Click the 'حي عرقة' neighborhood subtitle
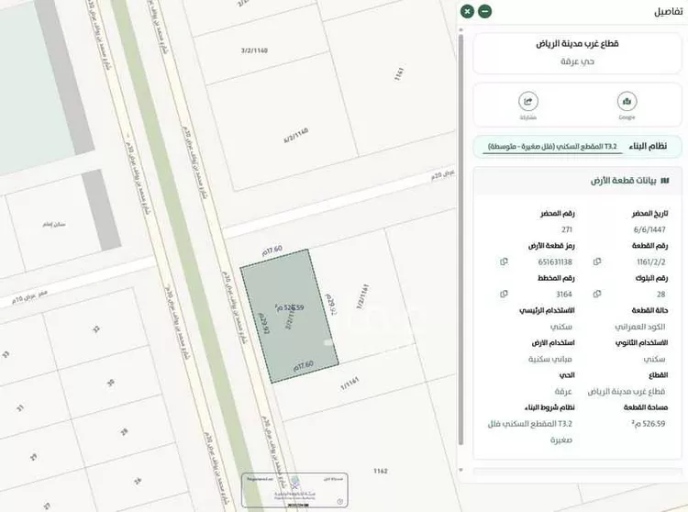The height and width of the screenshot is (512, 688). tap(577, 61)
